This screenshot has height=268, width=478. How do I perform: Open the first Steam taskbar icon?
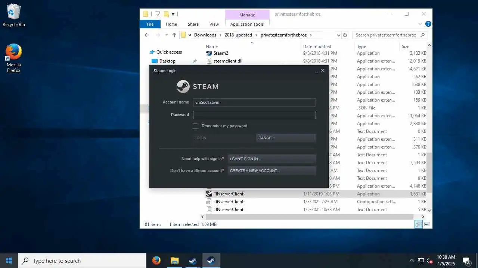click(x=193, y=261)
